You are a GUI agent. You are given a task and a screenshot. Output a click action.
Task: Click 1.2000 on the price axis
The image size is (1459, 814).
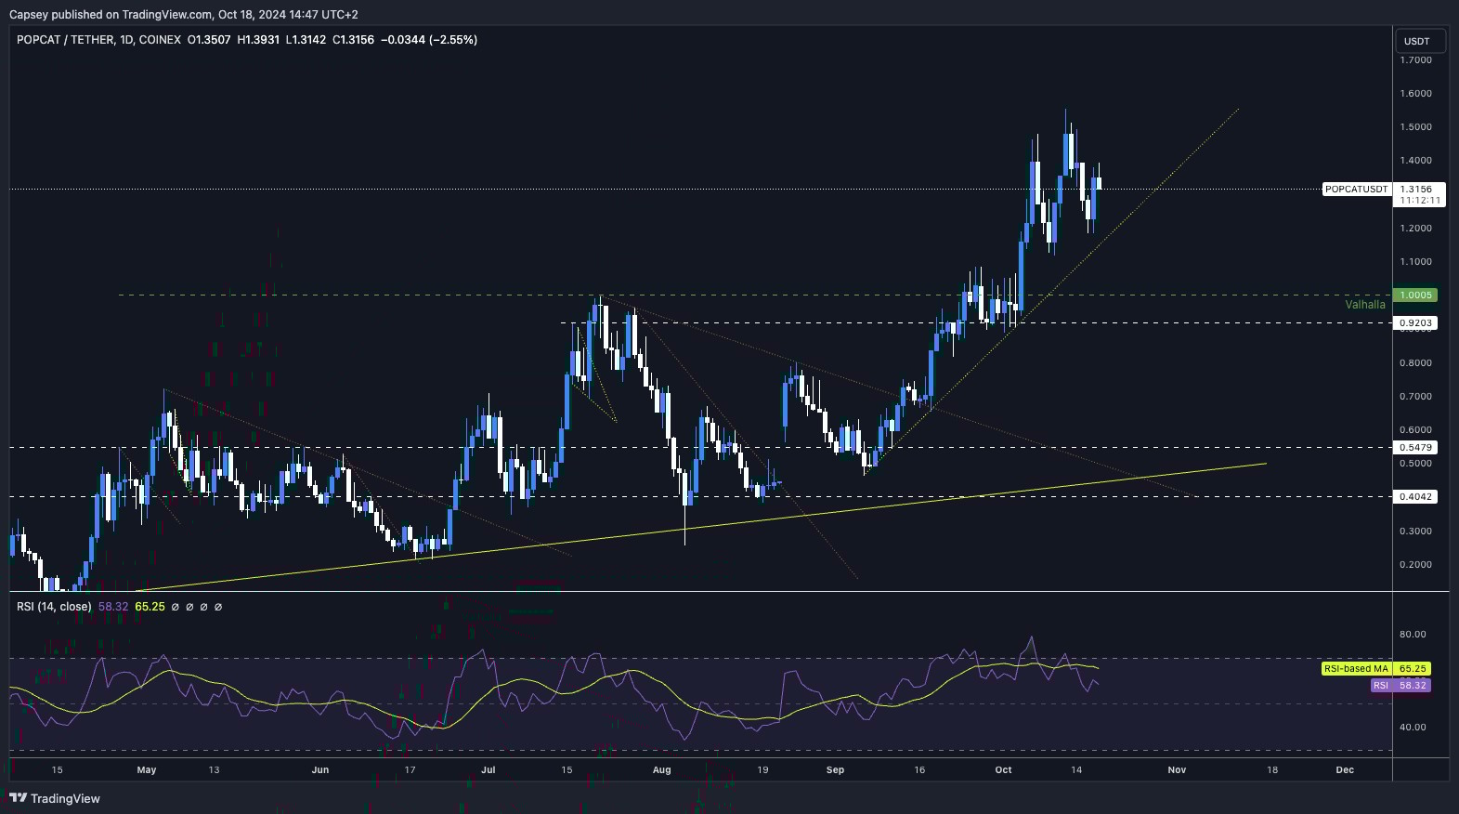(1416, 229)
